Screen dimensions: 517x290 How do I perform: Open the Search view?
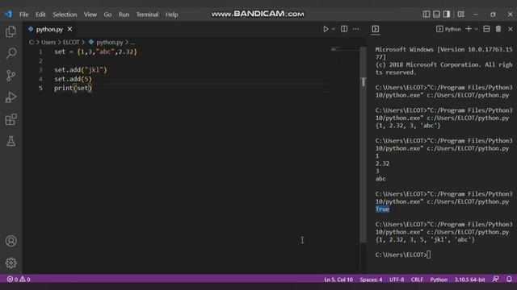[x=11, y=53]
